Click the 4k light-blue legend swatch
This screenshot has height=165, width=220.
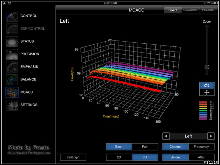pyautogui.click(x=203, y=115)
